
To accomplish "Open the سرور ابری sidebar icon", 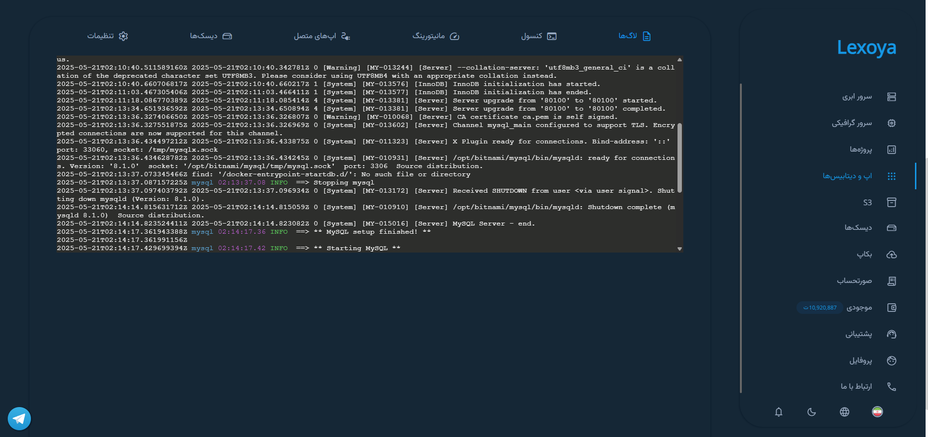I will 892,97.
